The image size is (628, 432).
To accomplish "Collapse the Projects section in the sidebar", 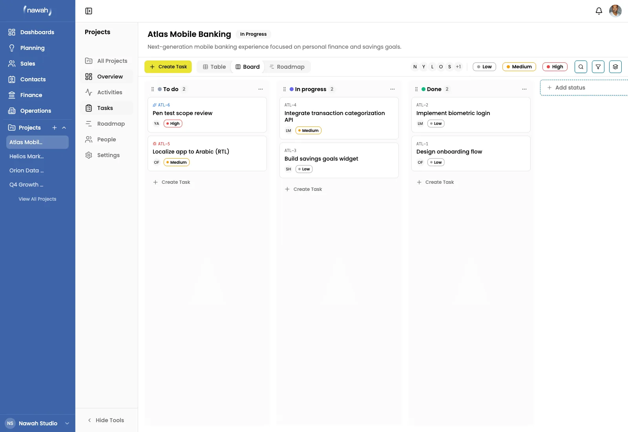I will 64,127.
